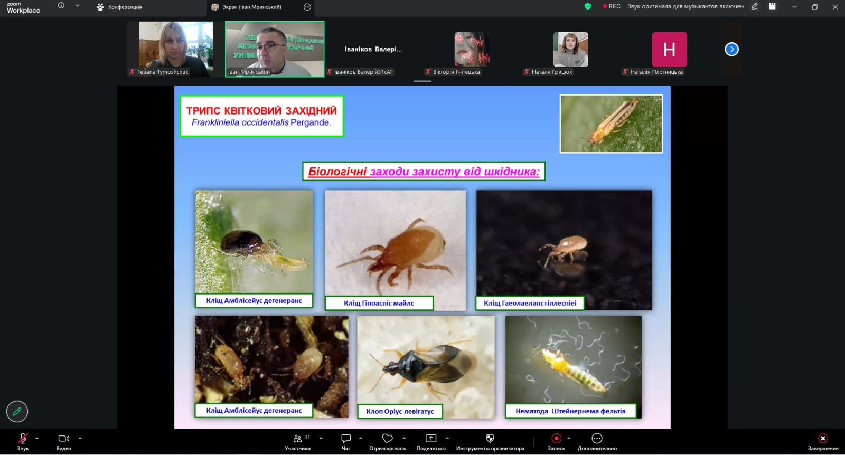Viewport: 845px width, 455px height.
Task: Toggle the camera video on
Action: (x=63, y=441)
